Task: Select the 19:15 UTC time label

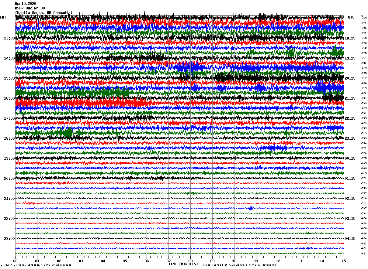Action: (x=350, y=58)
